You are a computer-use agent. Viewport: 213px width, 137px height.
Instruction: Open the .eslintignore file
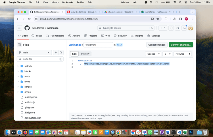[31, 97]
